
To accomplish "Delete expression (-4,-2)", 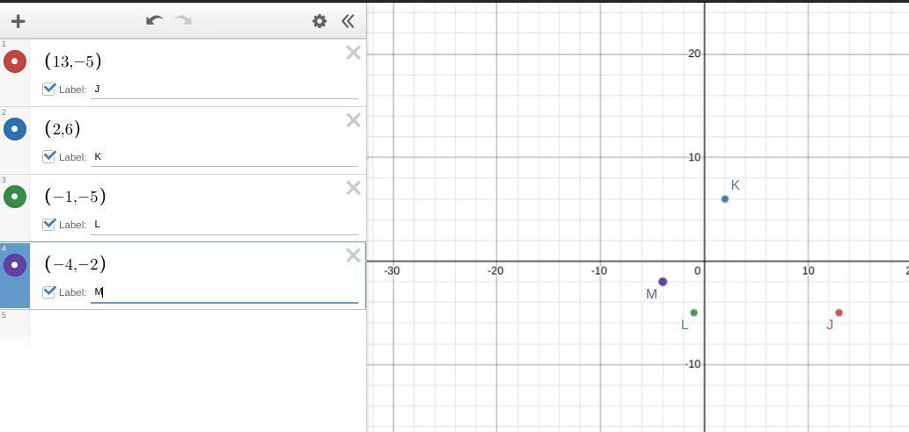I will 353,256.
